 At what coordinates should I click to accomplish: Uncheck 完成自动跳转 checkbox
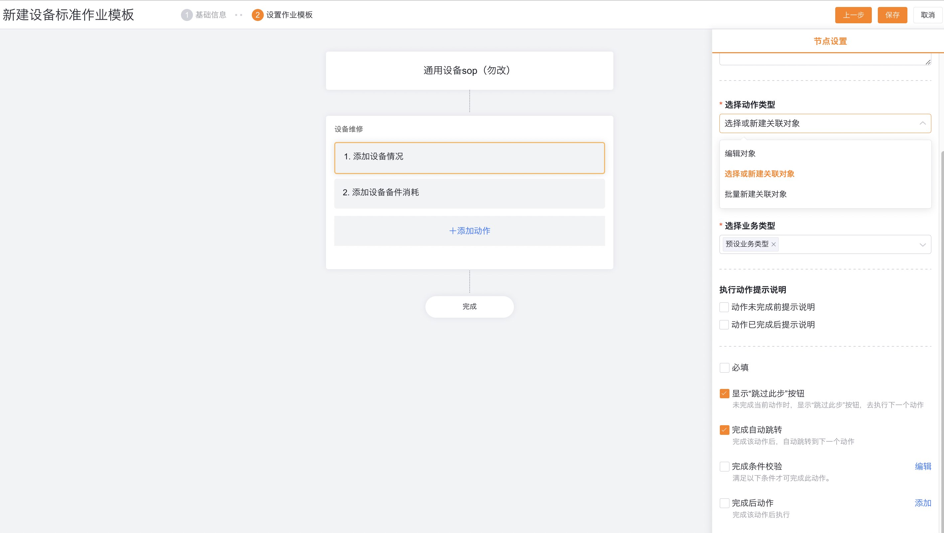pyautogui.click(x=724, y=430)
